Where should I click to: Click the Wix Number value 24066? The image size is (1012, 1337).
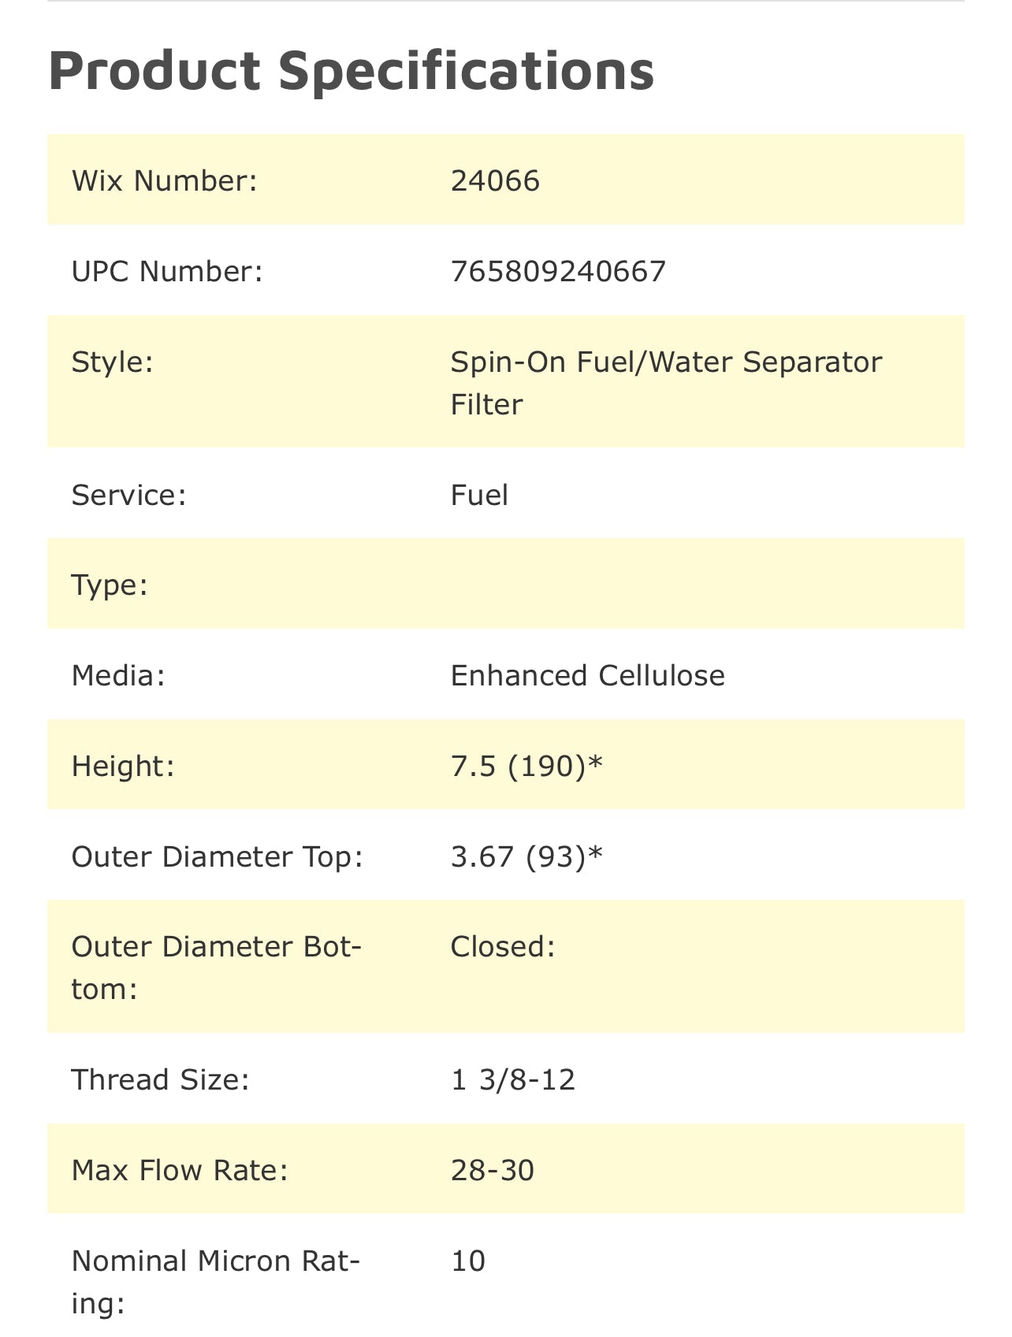tap(495, 180)
